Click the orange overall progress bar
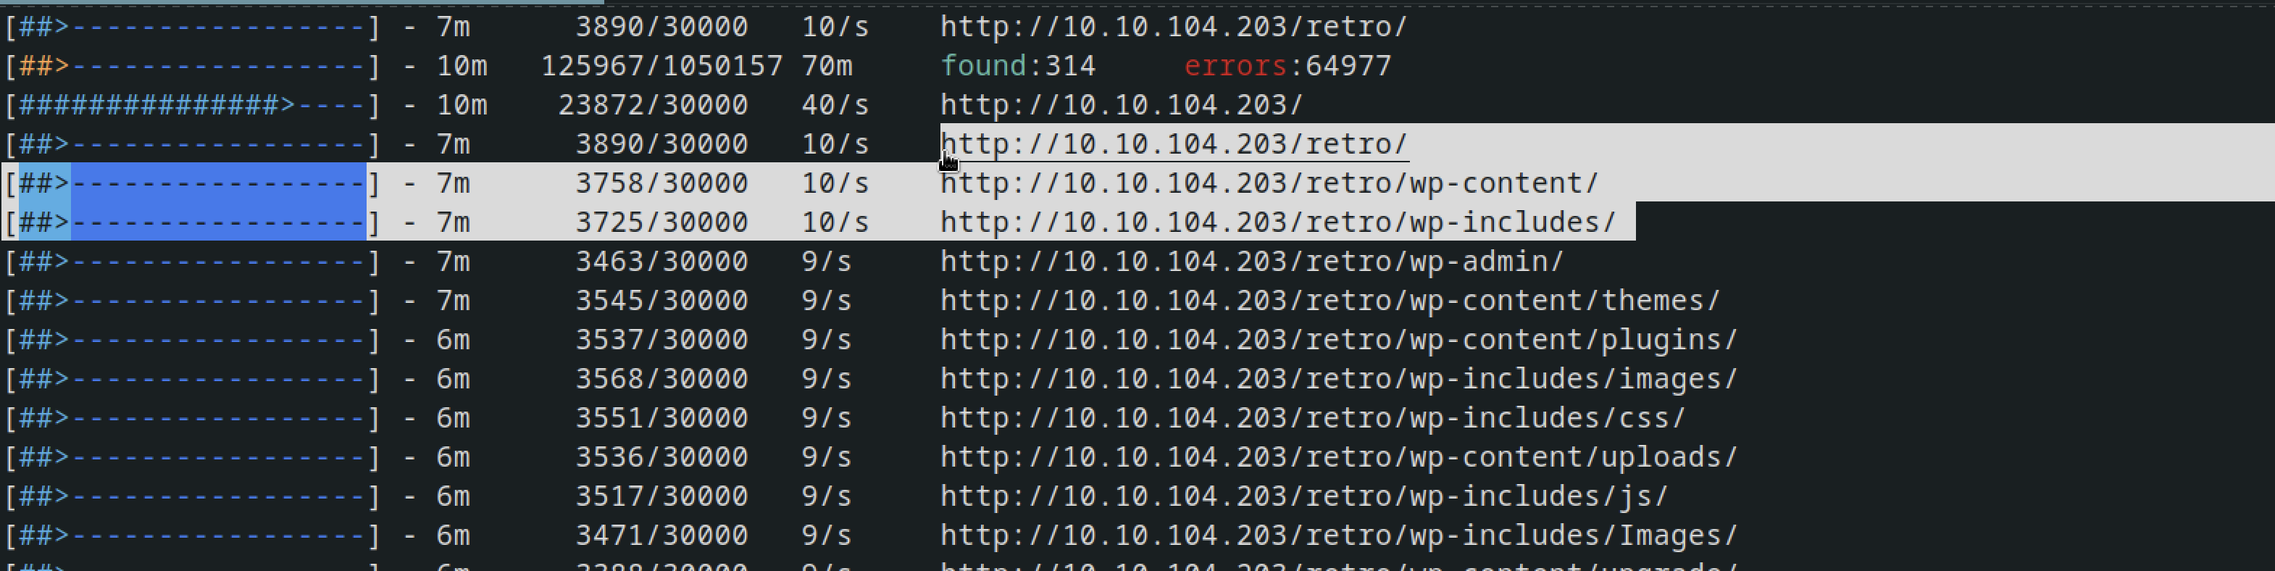 193,66
